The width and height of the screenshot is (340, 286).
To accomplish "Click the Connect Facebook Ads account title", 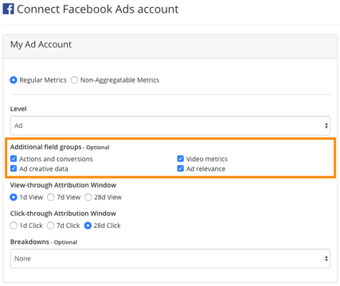I will point(98,10).
